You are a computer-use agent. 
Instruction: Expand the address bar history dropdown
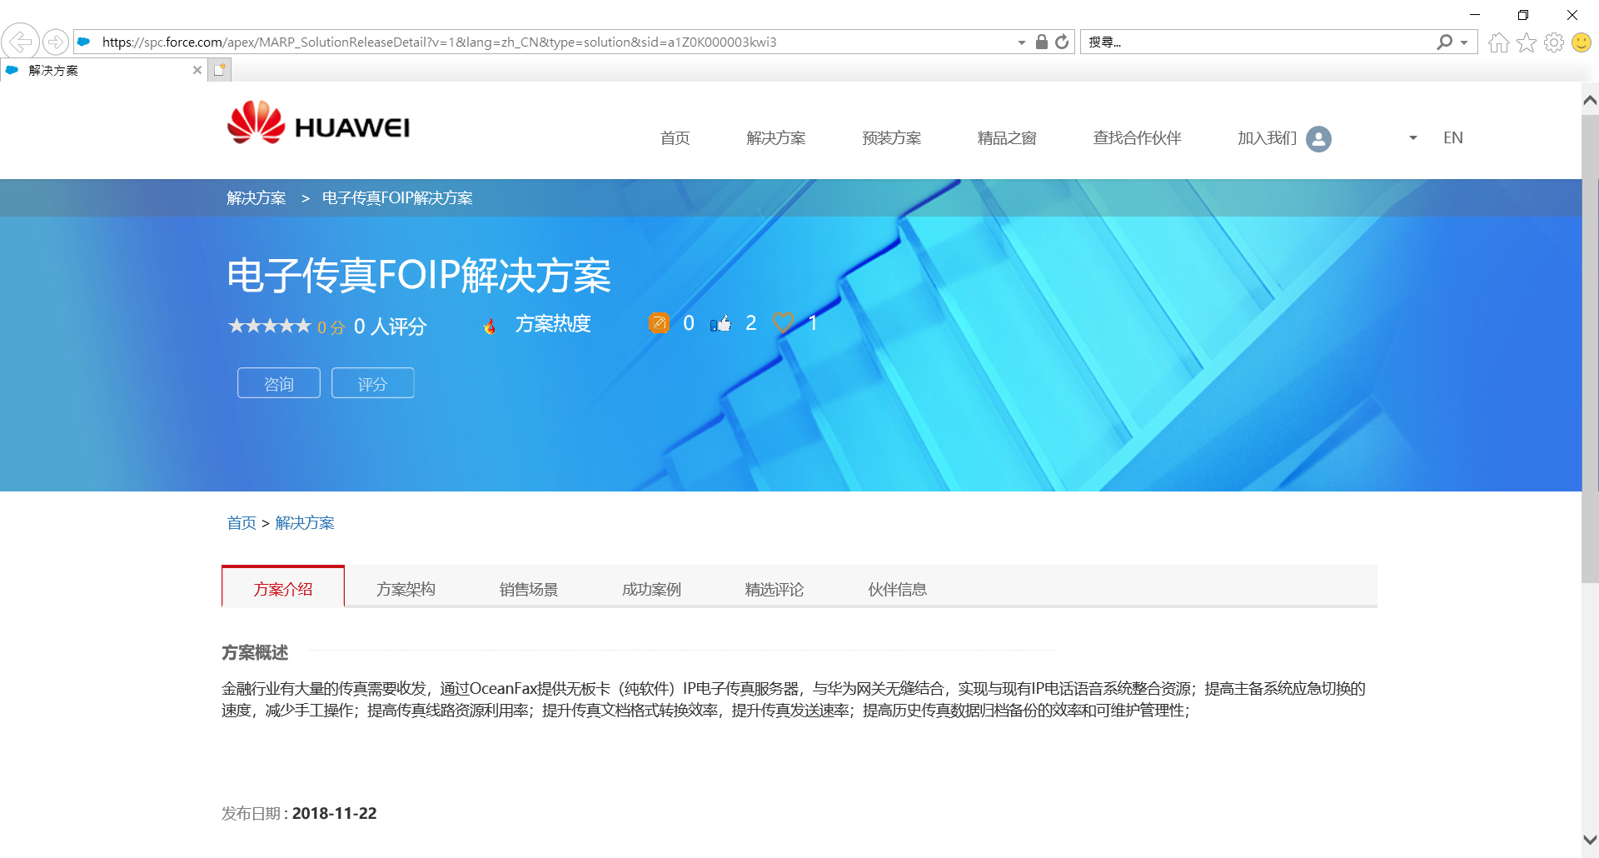click(1022, 42)
